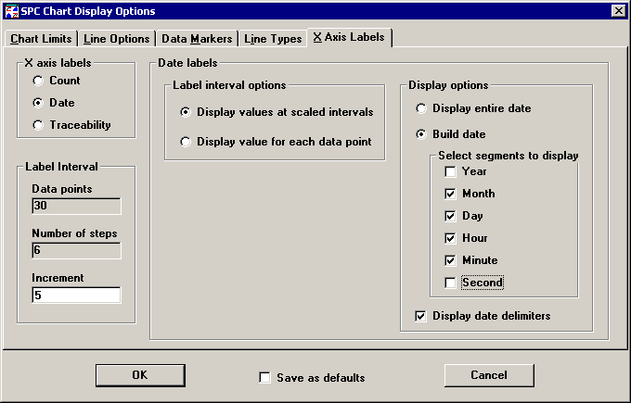Choose Display value for each data point
The width and height of the screenshot is (631, 403).
coord(187,142)
